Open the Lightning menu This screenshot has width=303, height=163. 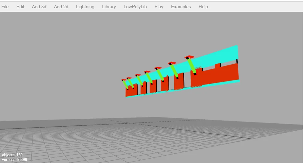tap(85, 7)
